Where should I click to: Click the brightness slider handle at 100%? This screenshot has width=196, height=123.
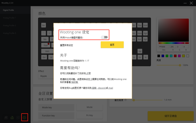(180, 65)
